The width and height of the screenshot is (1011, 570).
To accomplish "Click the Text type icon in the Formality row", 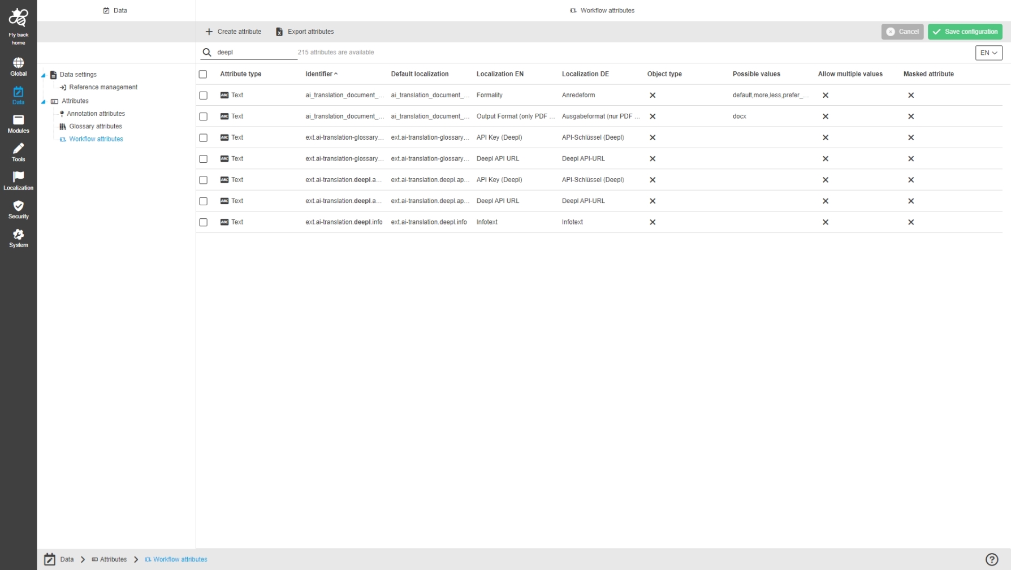I will coord(224,95).
